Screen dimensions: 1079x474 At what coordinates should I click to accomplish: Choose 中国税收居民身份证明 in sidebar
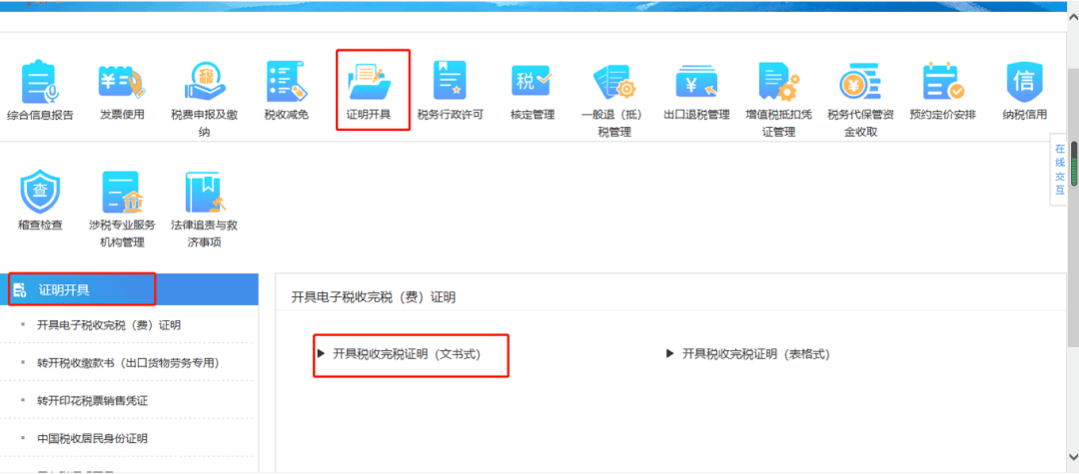coord(92,438)
